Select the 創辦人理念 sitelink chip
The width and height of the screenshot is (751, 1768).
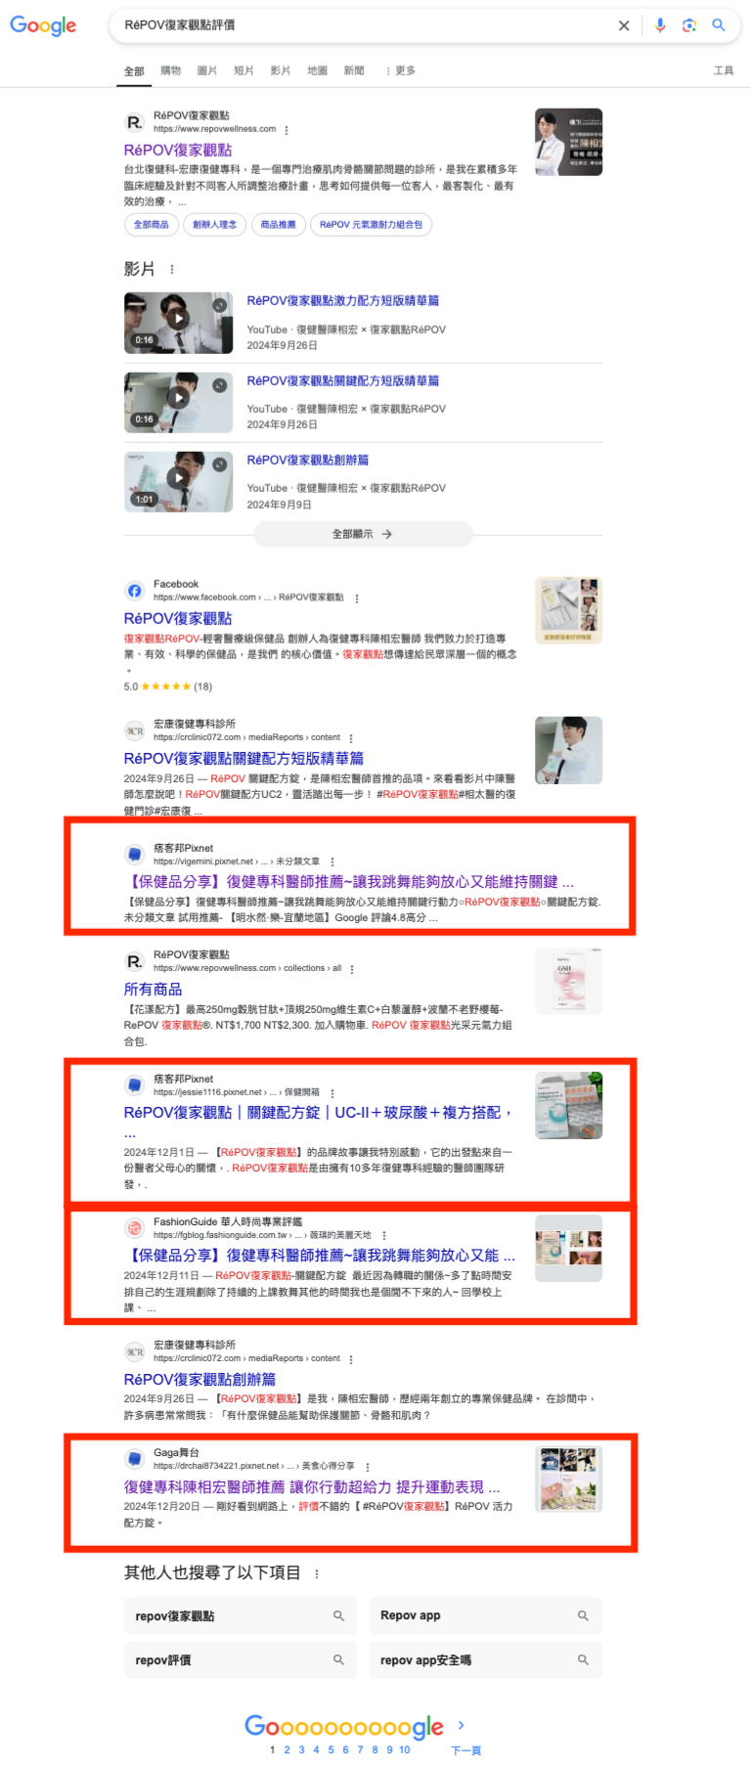(x=214, y=224)
